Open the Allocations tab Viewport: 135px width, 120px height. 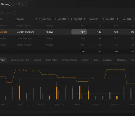tap(122, 60)
